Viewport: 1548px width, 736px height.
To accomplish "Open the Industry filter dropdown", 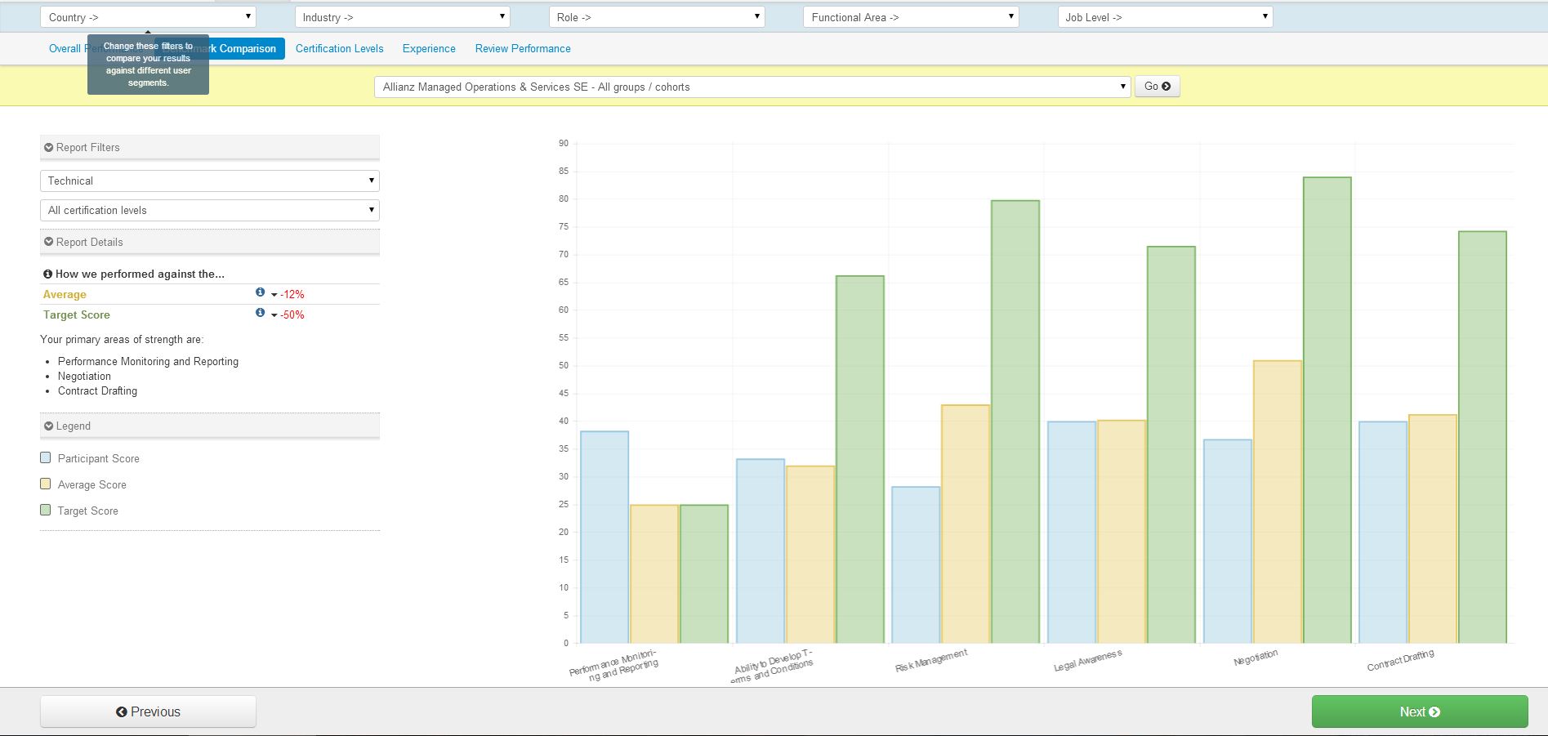I will 402,17.
